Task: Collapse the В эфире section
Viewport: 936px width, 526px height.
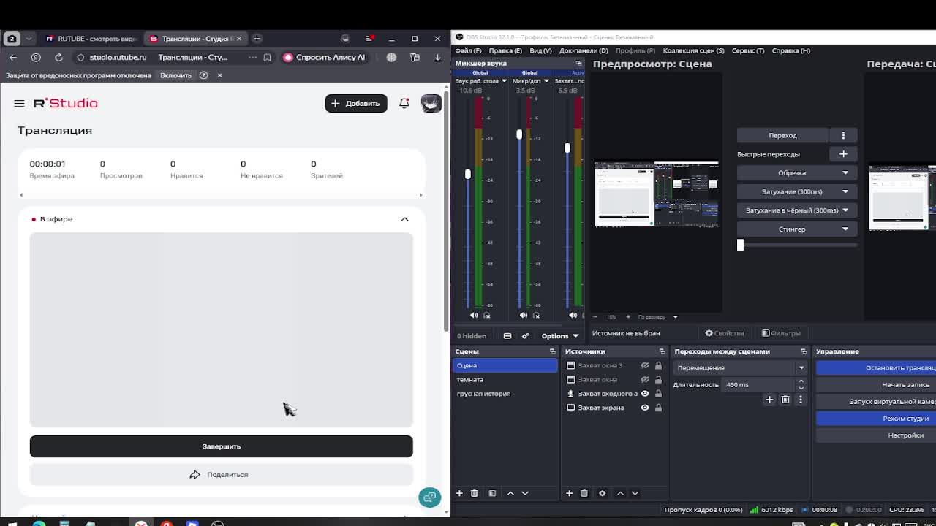Action: [x=404, y=219]
